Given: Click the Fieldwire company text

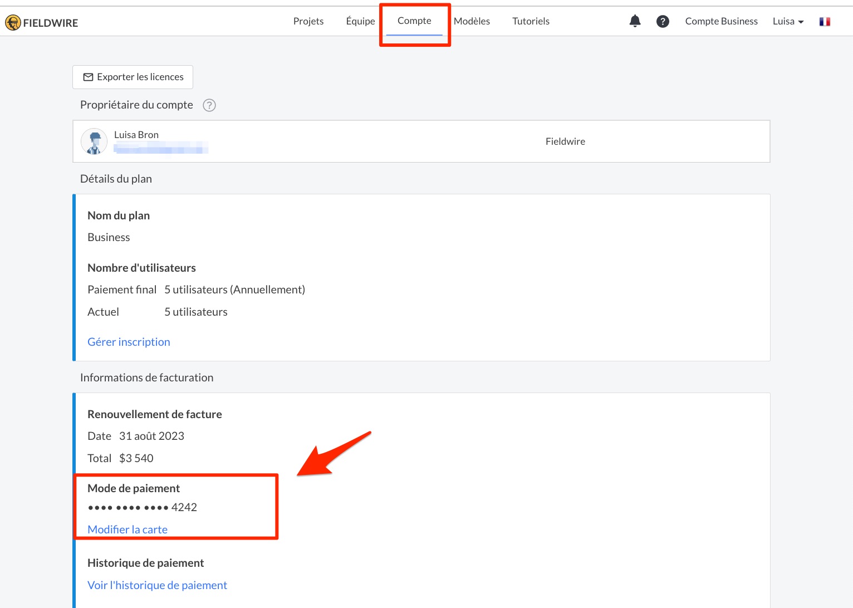Looking at the screenshot, I should 565,141.
